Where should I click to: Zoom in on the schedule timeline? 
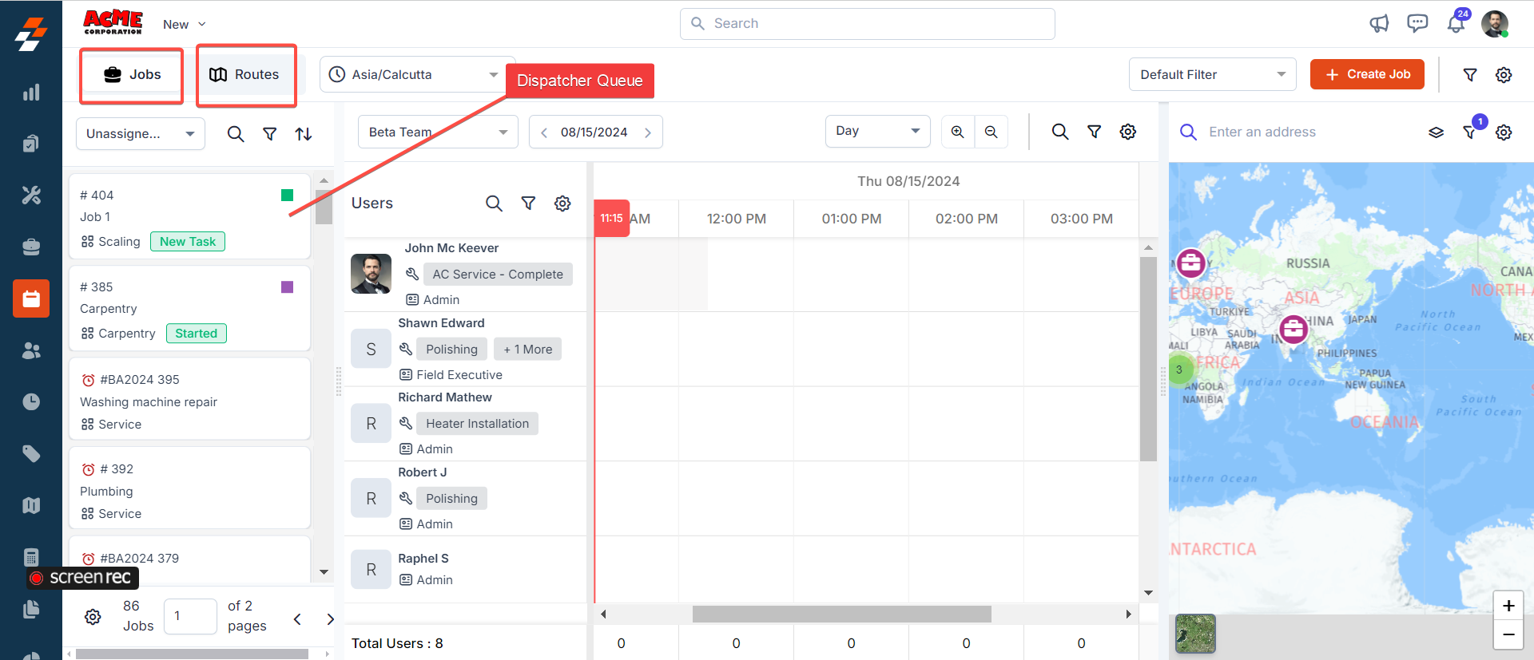click(957, 132)
